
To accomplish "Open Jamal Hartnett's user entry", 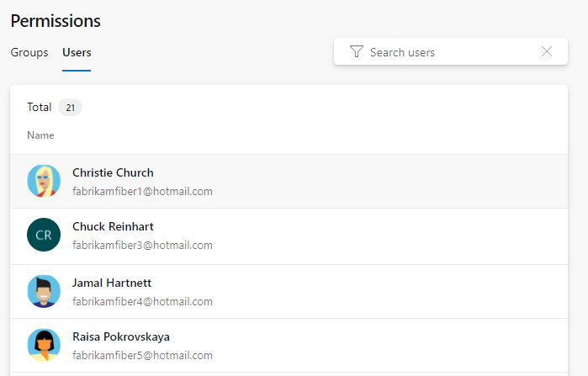I will (289, 292).
